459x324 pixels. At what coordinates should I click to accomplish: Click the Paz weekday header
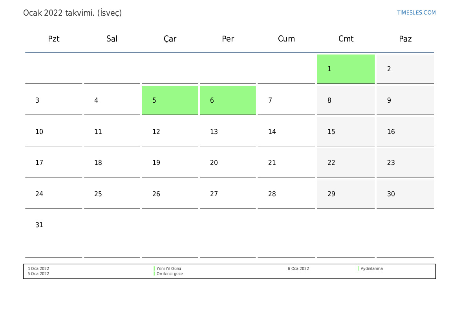[x=405, y=39]
